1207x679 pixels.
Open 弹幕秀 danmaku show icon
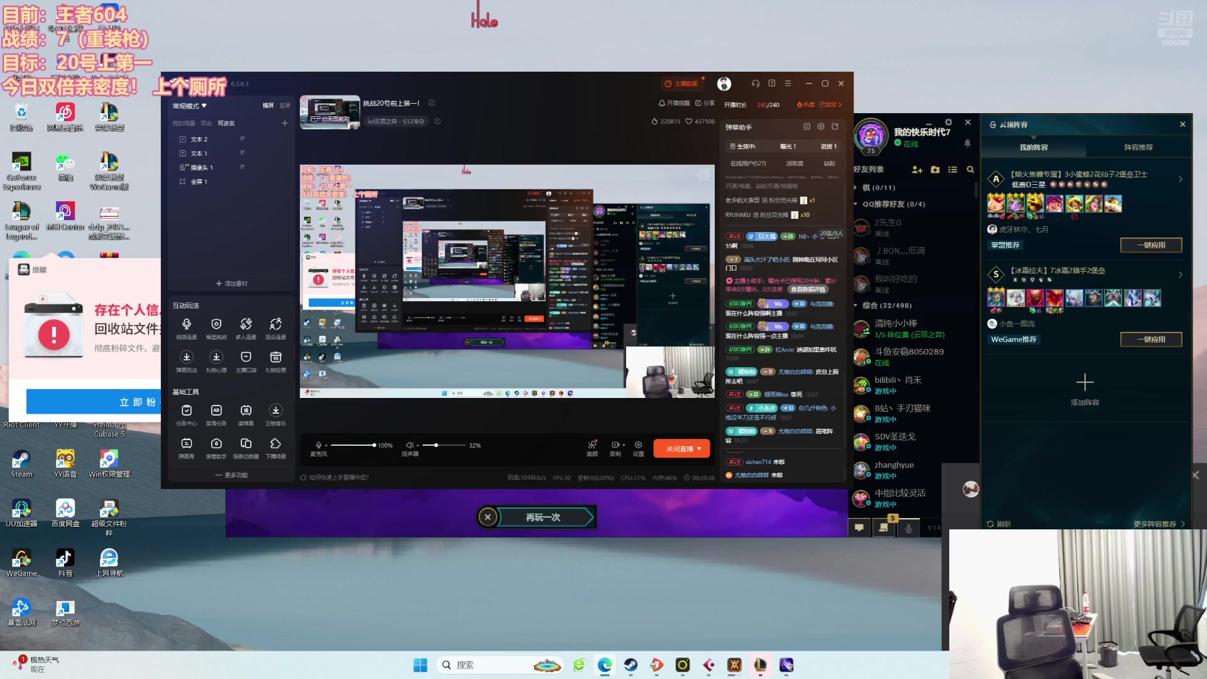[x=187, y=448]
